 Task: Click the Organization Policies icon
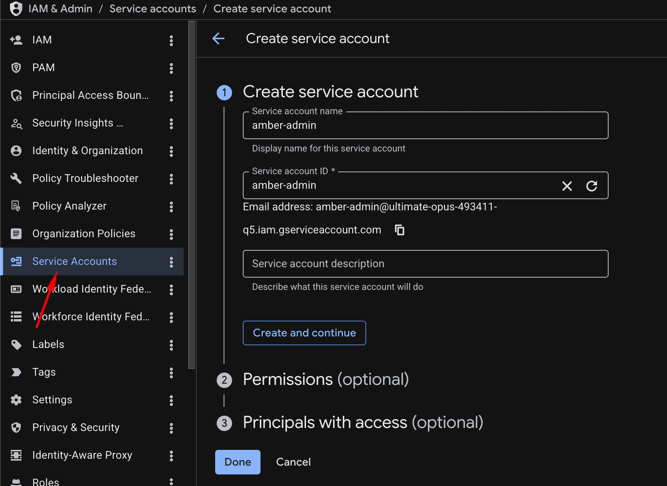pos(16,234)
